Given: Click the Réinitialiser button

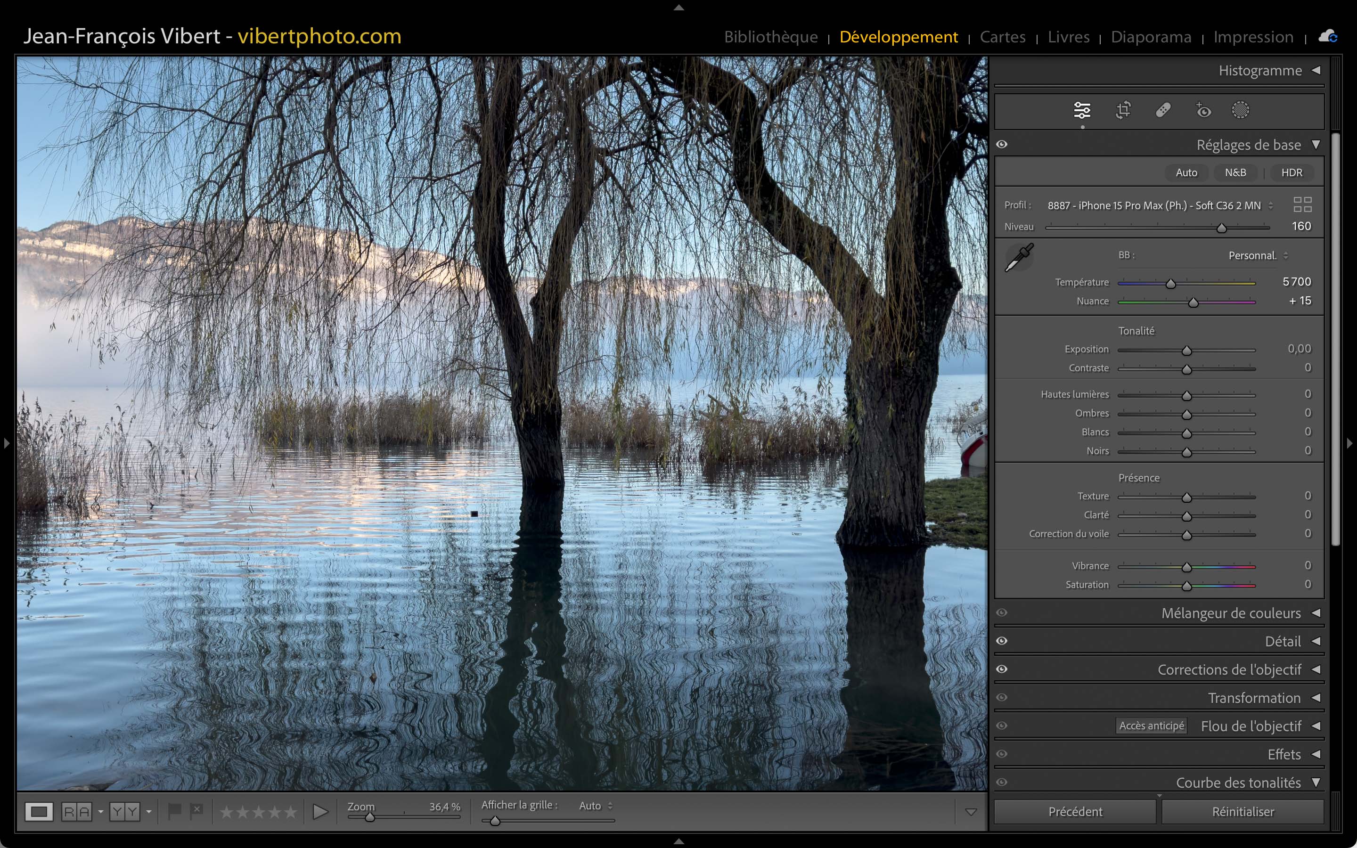Looking at the screenshot, I should point(1243,812).
